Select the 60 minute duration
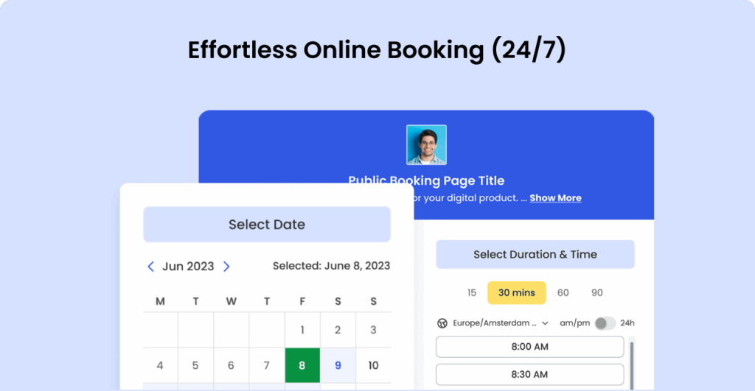Viewport: 755px width, 391px height. [x=563, y=292]
